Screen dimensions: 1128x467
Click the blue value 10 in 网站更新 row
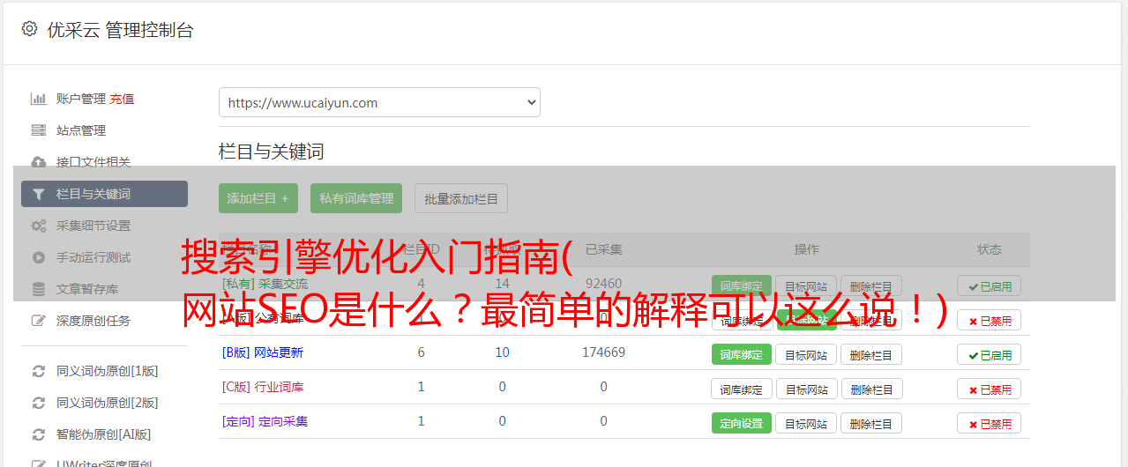point(502,352)
